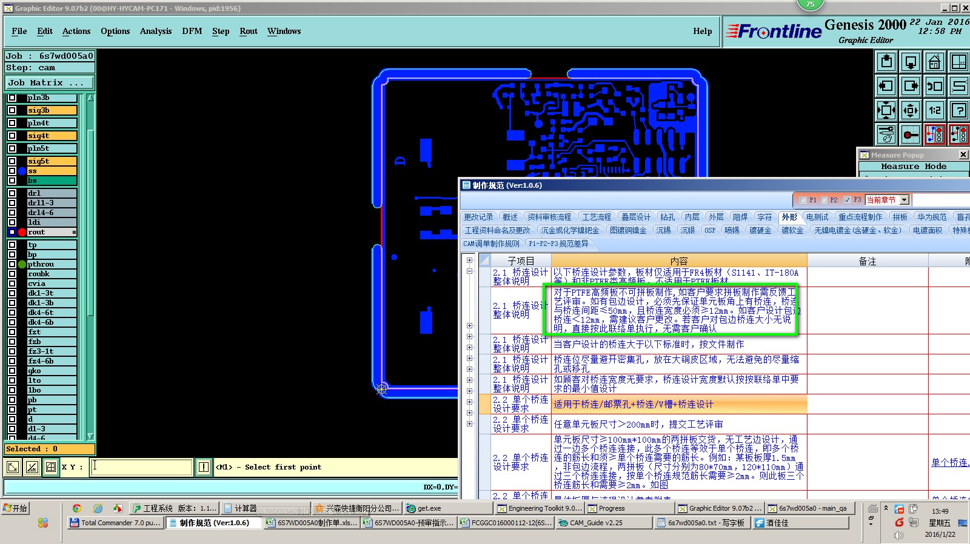The width and height of the screenshot is (970, 544).
Task: Click the question mark help icon
Action: [x=959, y=110]
